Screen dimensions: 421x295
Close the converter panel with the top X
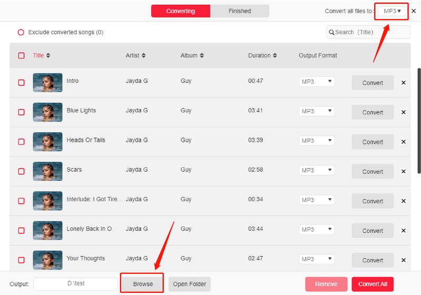pos(414,11)
